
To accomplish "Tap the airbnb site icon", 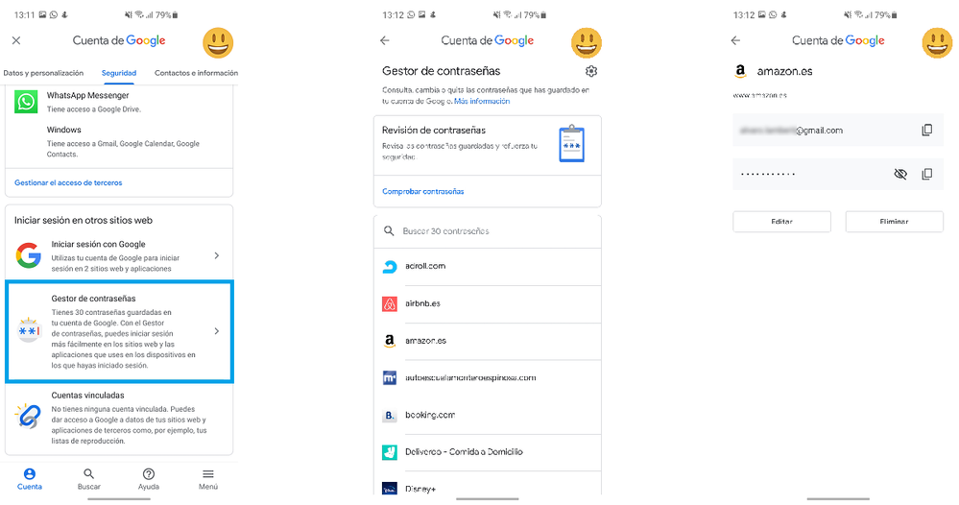I will [x=390, y=303].
